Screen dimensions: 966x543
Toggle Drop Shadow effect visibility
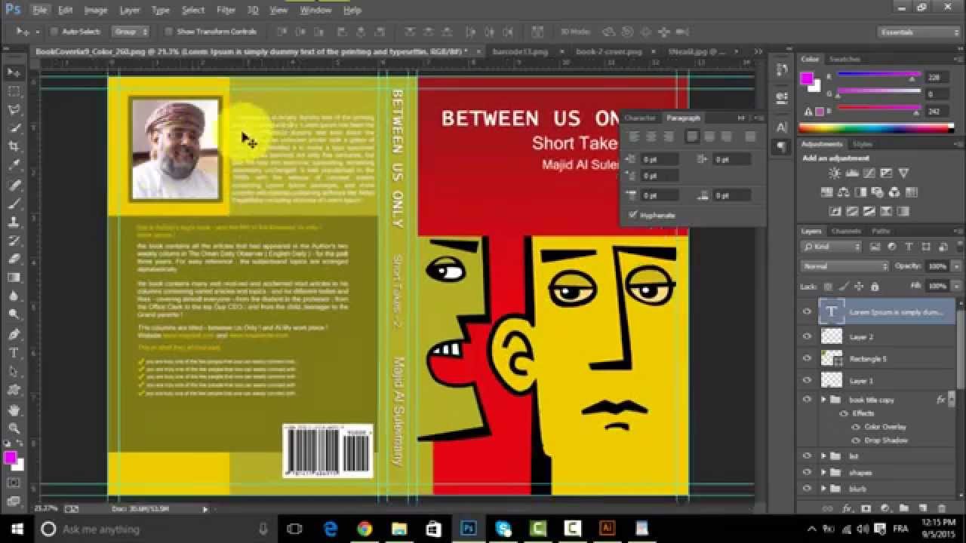[x=856, y=440]
